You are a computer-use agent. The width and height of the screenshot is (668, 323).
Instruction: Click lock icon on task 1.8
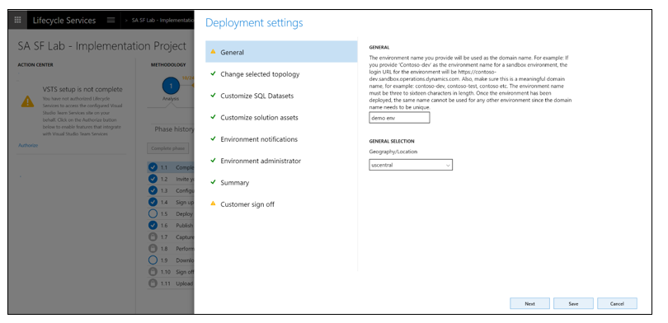click(x=153, y=249)
